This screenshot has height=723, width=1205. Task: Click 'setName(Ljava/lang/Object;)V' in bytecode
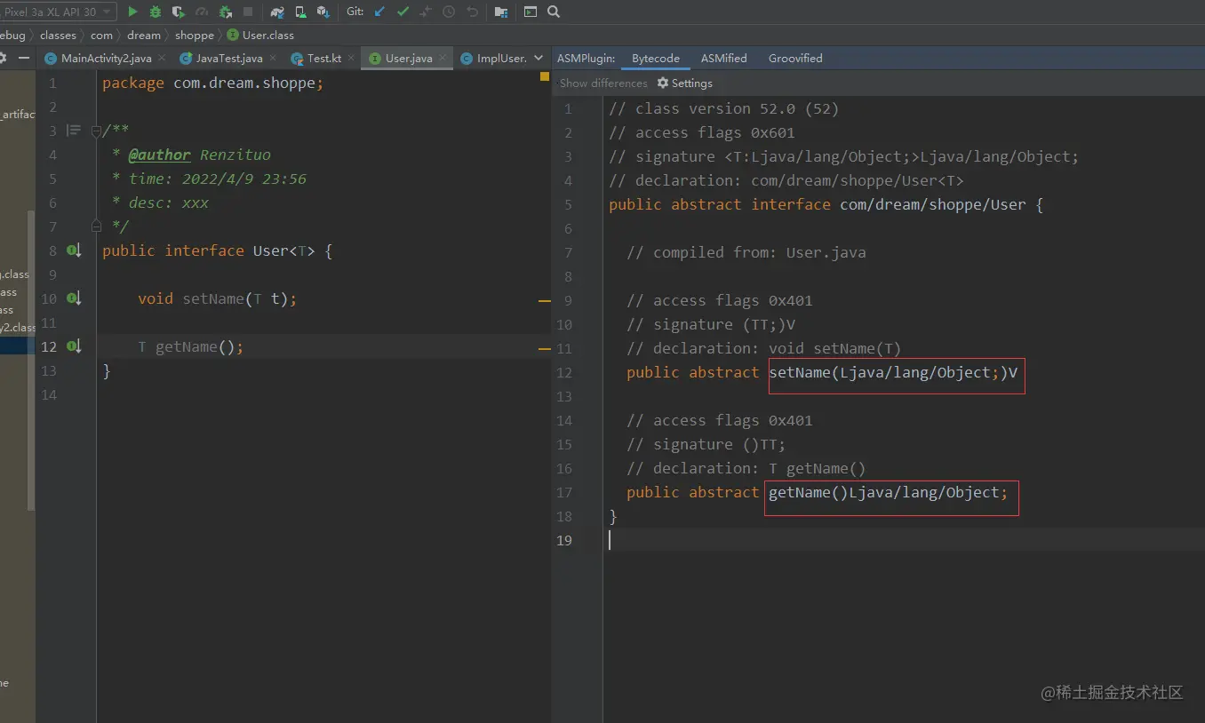tap(893, 372)
